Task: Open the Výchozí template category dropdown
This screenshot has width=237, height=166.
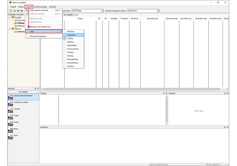Action: click(158, 11)
